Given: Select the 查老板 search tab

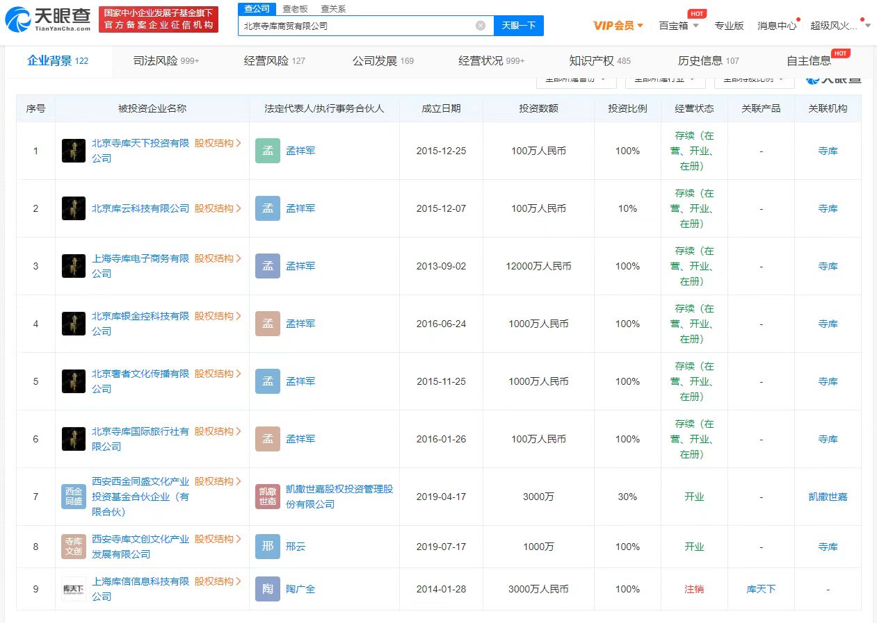Looking at the screenshot, I should [x=295, y=9].
